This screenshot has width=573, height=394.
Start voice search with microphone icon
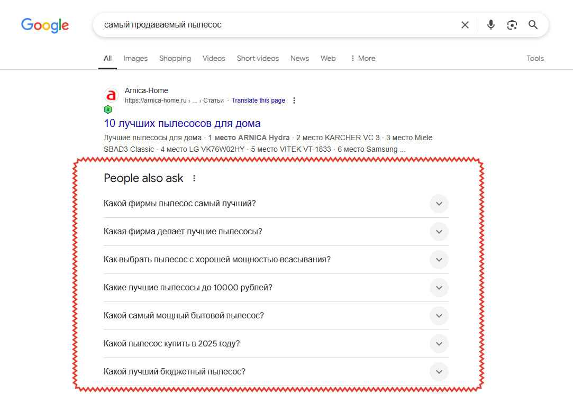(491, 25)
